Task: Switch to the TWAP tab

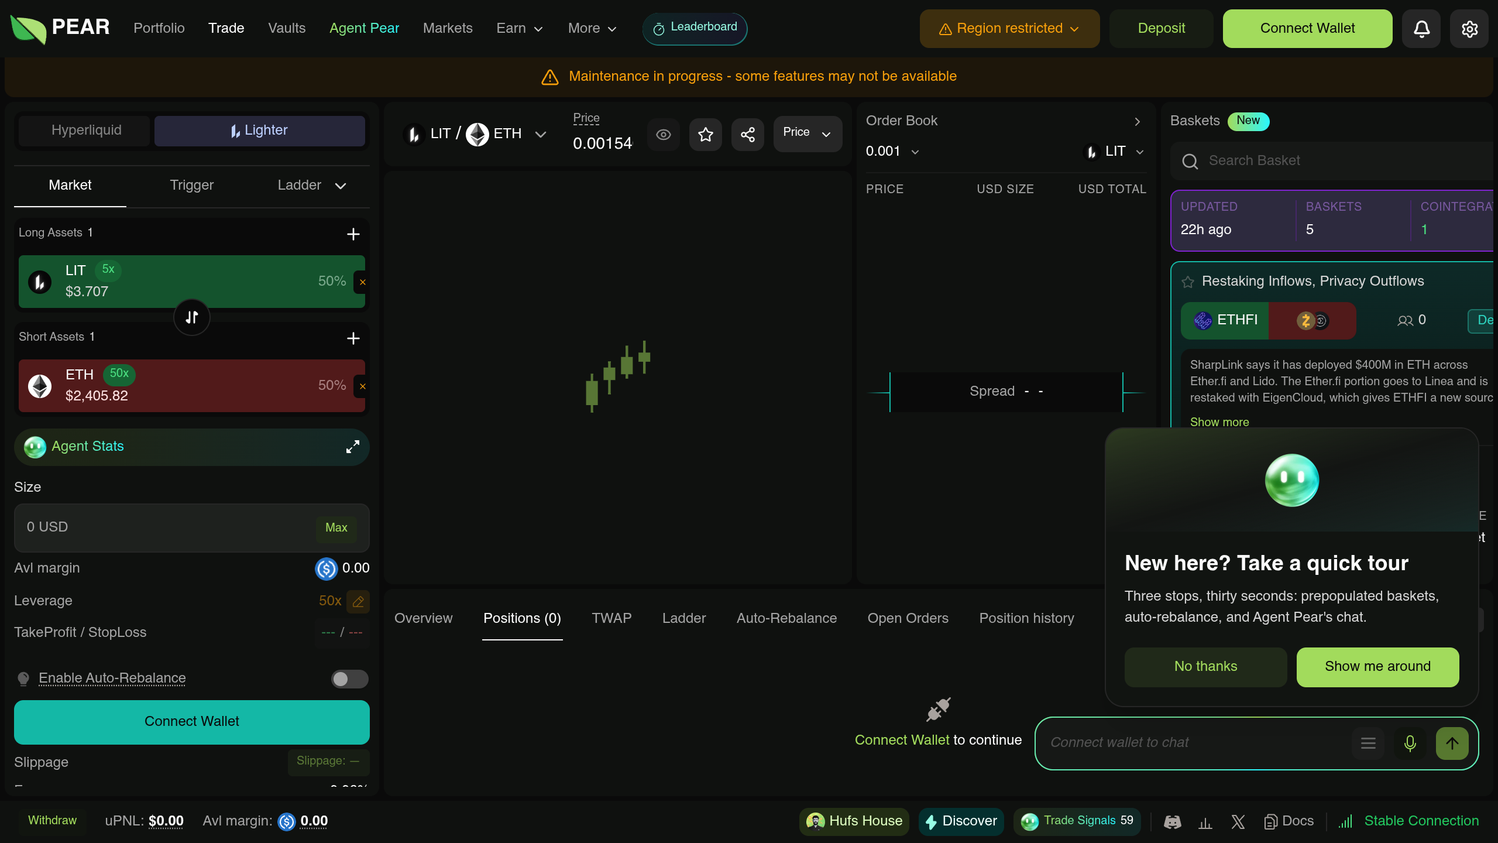Action: click(x=611, y=619)
